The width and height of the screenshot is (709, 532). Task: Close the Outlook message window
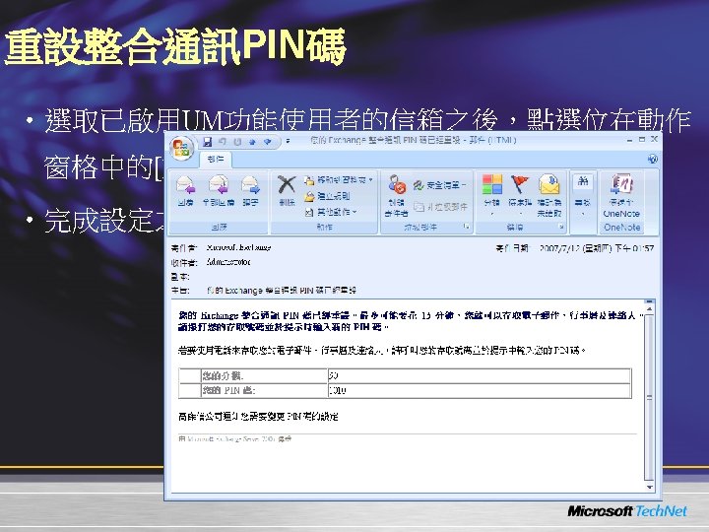[x=654, y=140]
